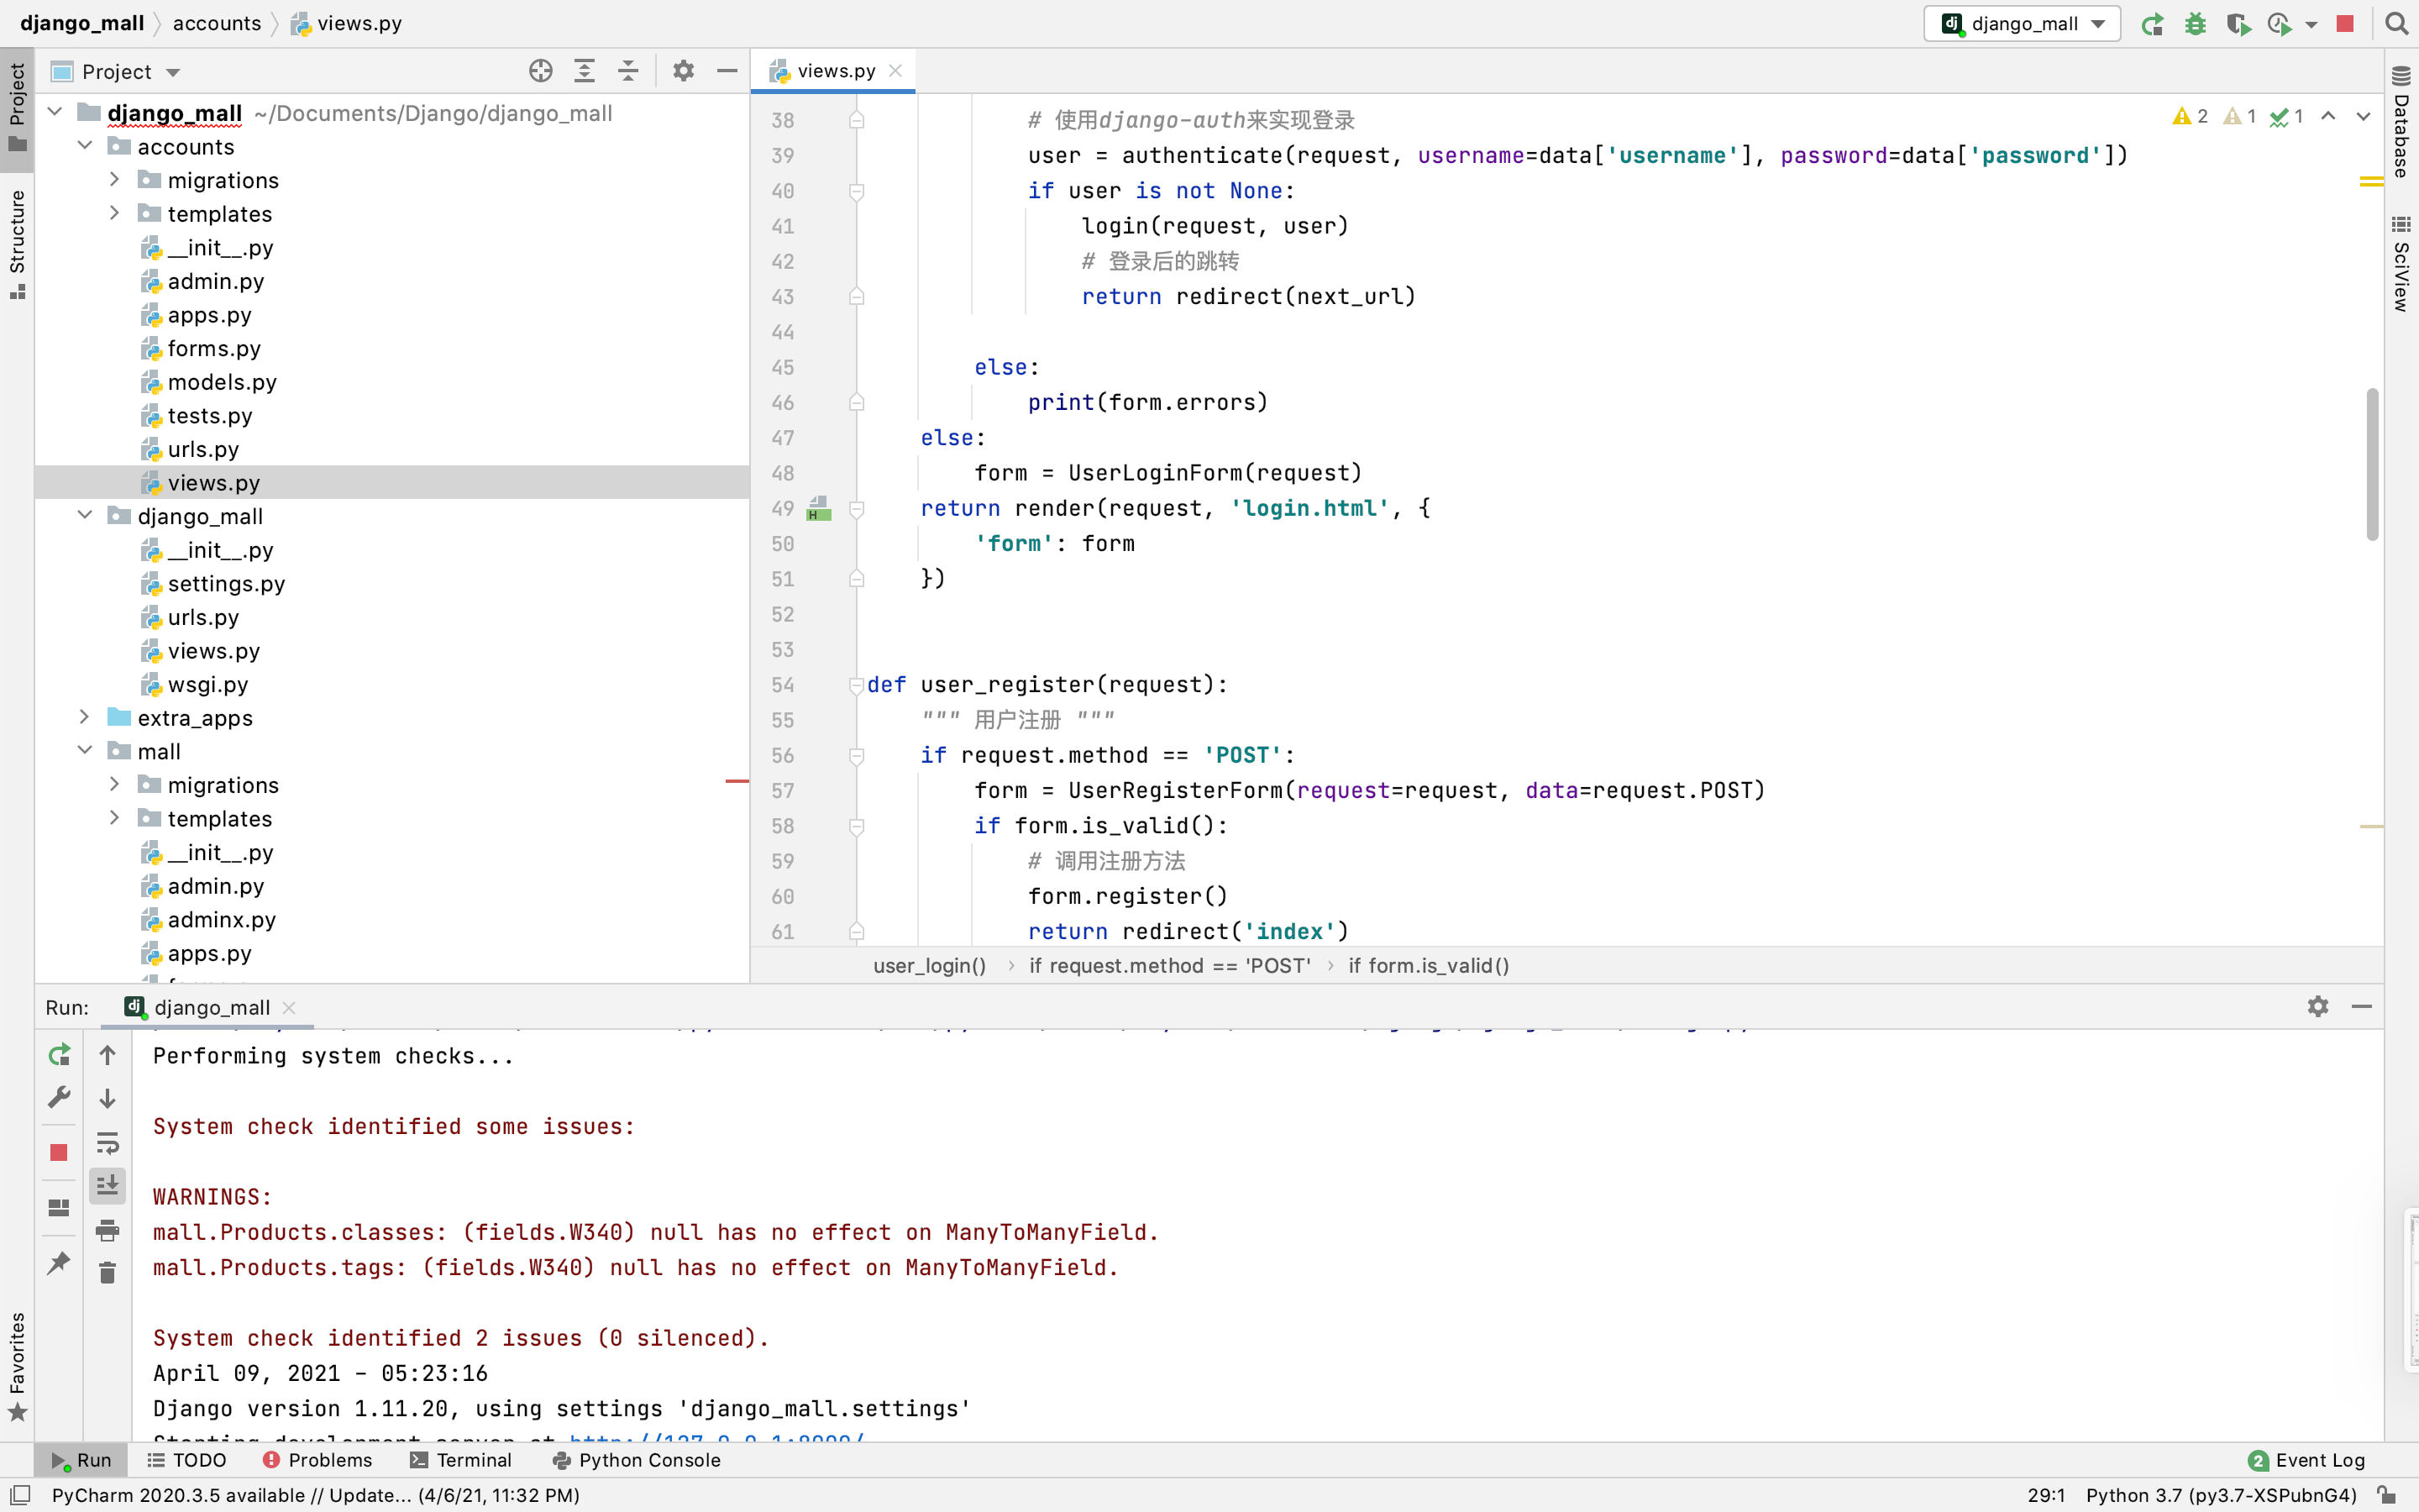Toggle Scroll to the End in Run console
This screenshot has width=2419, height=1512.
[108, 1186]
